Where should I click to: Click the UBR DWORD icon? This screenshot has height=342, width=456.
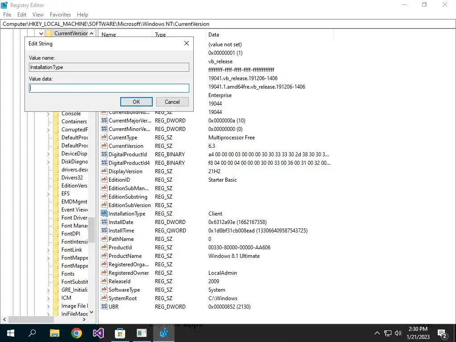pyautogui.click(x=104, y=306)
